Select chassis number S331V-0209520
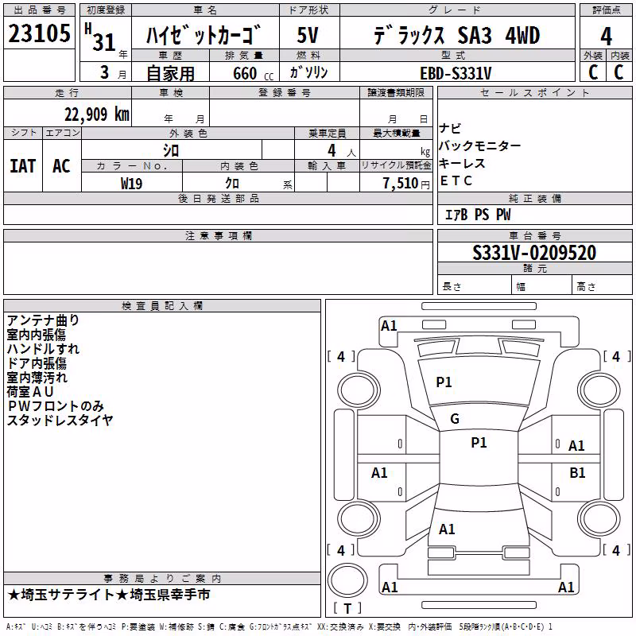The width and height of the screenshot is (636, 636). [x=534, y=253]
